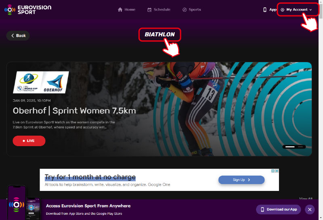
Task: Open the Oberhof Sprint Women 7,5km title
Action: 74,111
